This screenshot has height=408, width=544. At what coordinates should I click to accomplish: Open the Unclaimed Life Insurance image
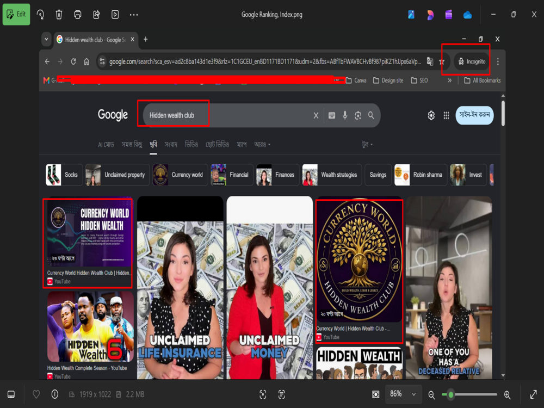(x=180, y=288)
